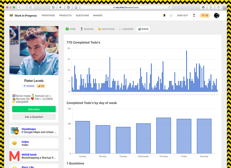Open the chat bubble icon in header
Screen dimensions: 231x168
pyautogui.click(x=171, y=15)
